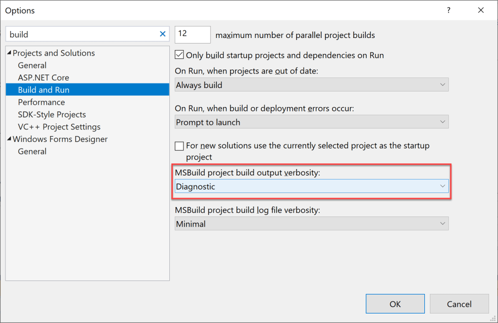Click the maximum parallel project builds field
The height and width of the screenshot is (323, 498).
[x=192, y=34]
